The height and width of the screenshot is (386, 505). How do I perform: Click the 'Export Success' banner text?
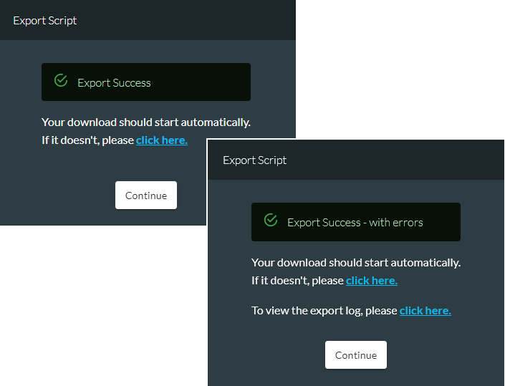tap(114, 83)
